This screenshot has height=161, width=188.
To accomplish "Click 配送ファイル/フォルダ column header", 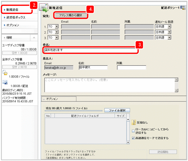I will pos(85,116).
